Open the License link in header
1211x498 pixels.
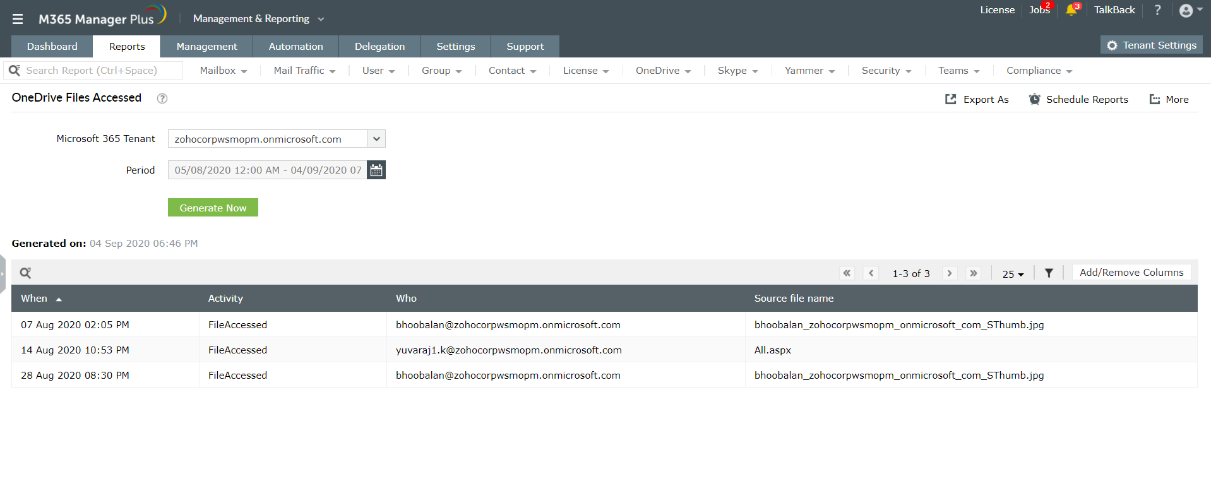click(x=998, y=10)
